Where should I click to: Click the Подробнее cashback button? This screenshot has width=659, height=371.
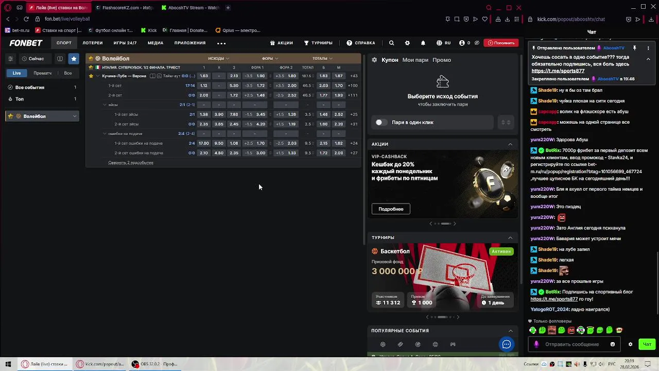(x=391, y=209)
